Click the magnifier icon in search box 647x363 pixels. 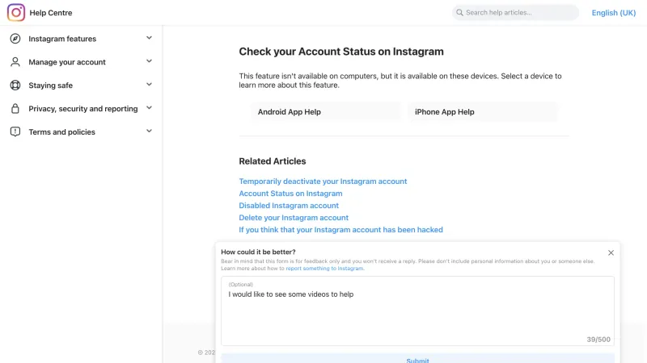click(x=459, y=13)
